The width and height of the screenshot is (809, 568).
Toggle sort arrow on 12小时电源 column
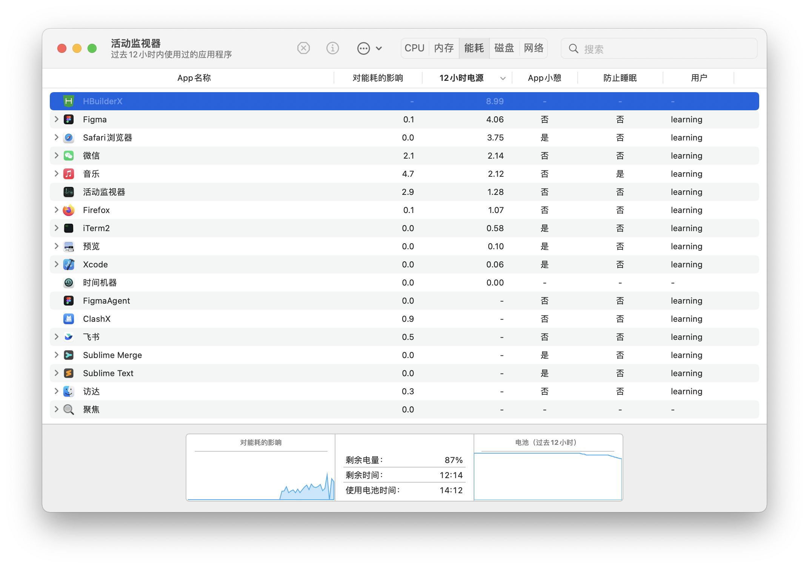(503, 79)
